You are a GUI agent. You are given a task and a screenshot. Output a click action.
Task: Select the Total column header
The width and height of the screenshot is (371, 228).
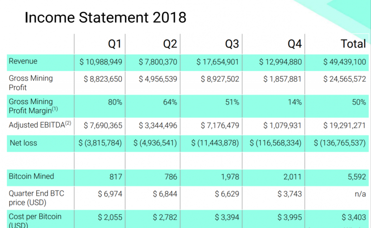[x=353, y=44]
